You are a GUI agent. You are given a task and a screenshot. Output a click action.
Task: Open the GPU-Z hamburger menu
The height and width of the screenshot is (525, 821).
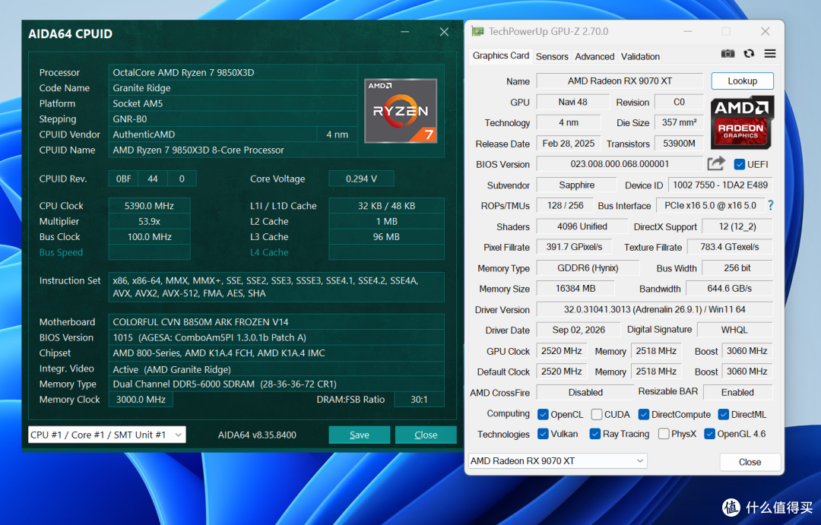(x=769, y=53)
